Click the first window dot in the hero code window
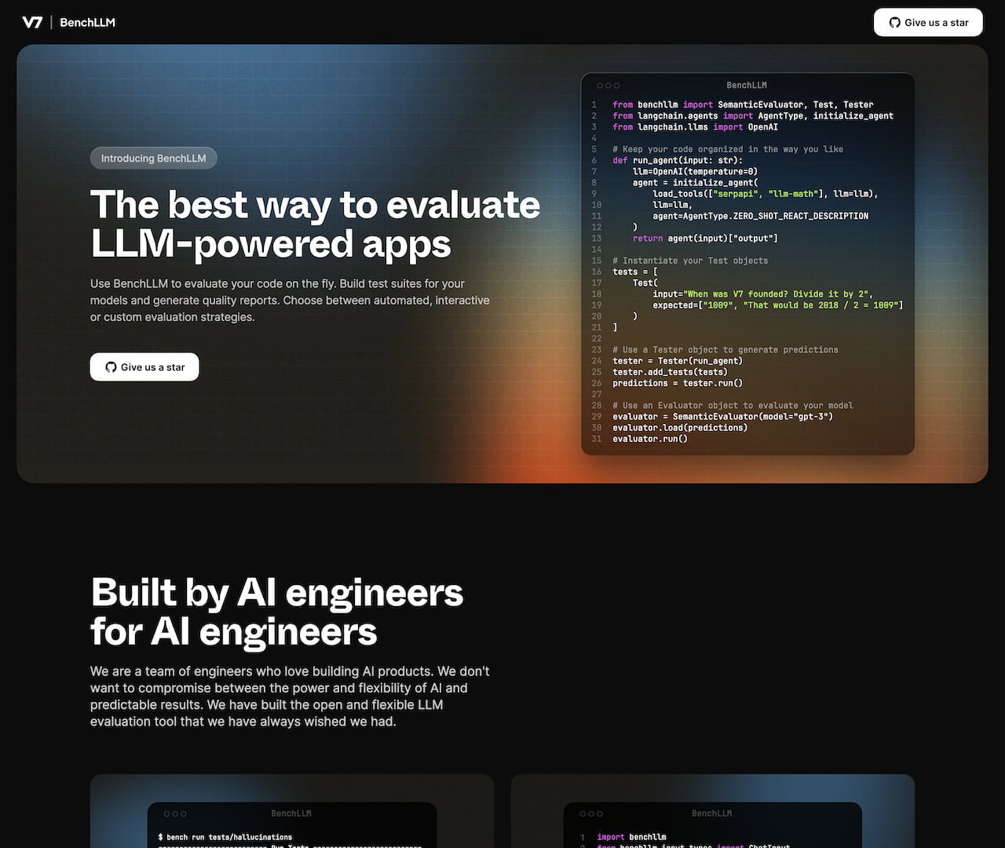The width and height of the screenshot is (1005, 848). [x=600, y=86]
